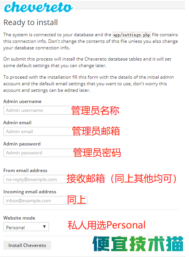
Task: Focus the Admin email input field
Action: [45, 132]
